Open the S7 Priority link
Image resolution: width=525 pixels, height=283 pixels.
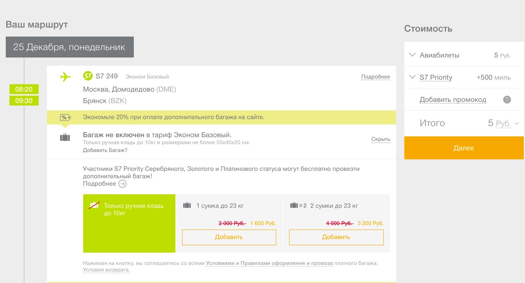(x=436, y=78)
